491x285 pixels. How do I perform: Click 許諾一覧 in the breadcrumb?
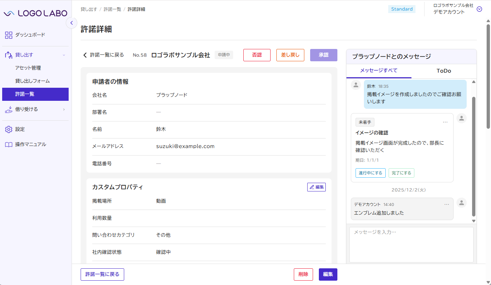tap(113, 9)
